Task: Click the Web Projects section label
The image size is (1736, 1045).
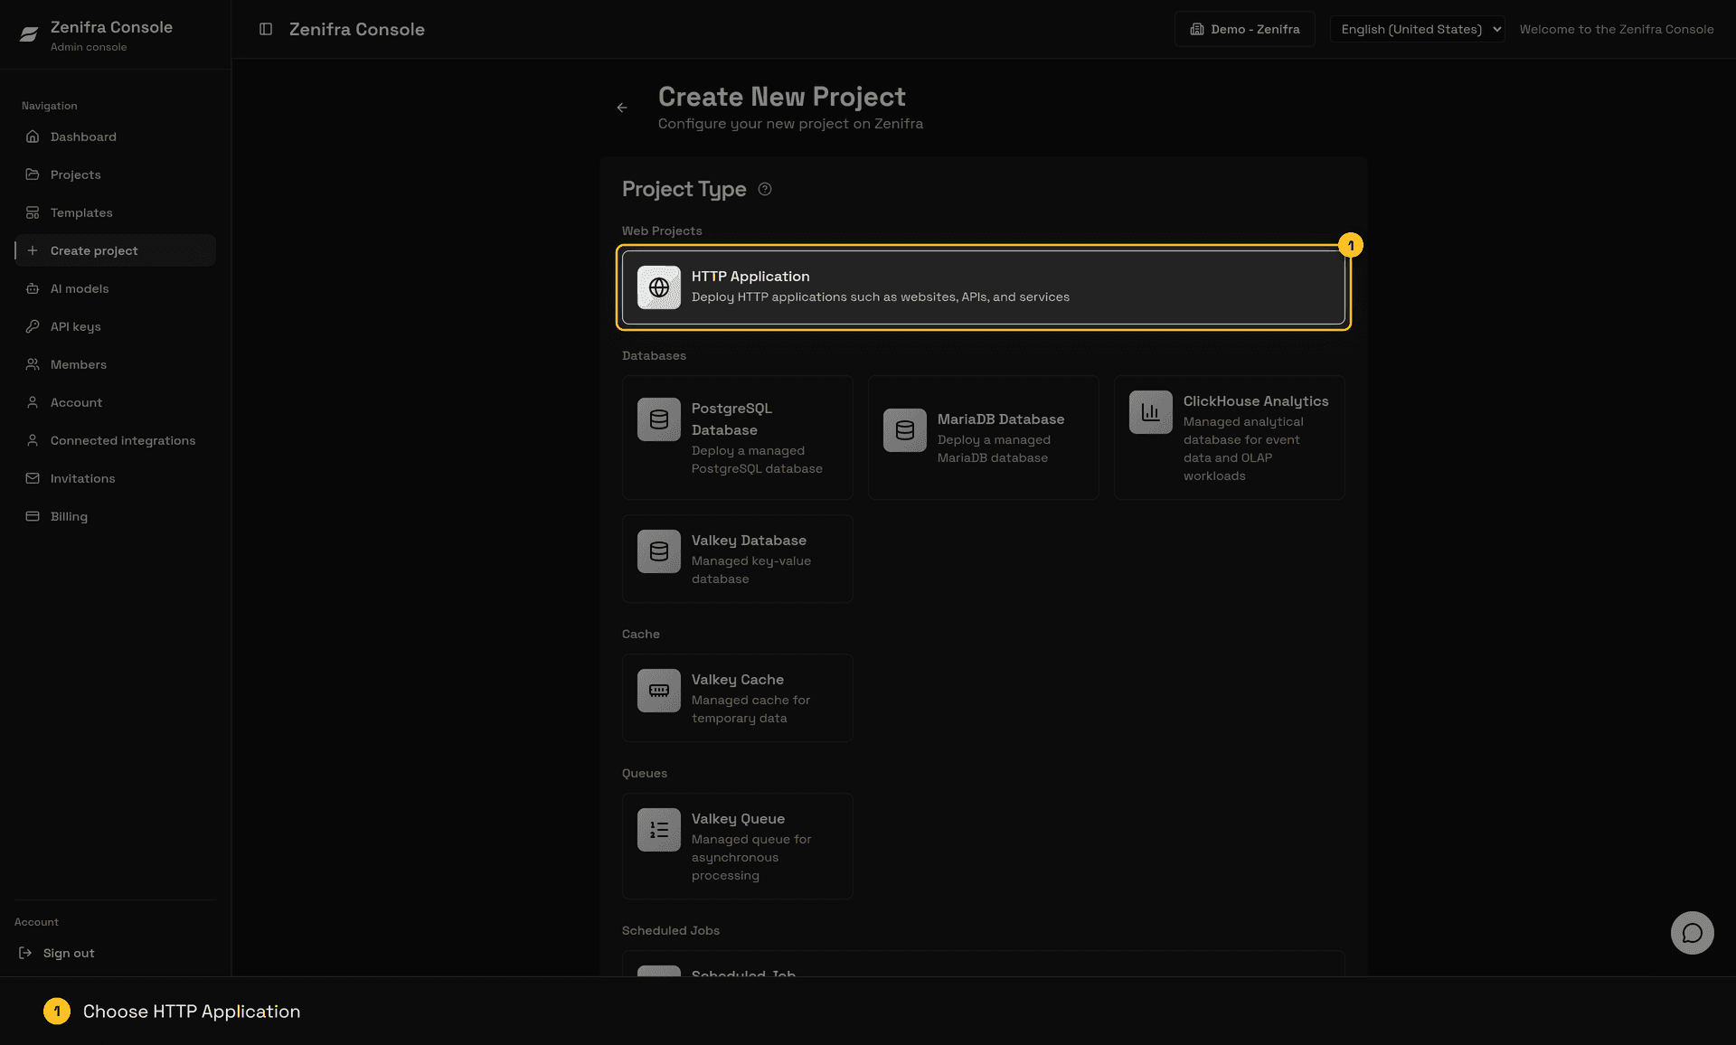Action: 662,231
